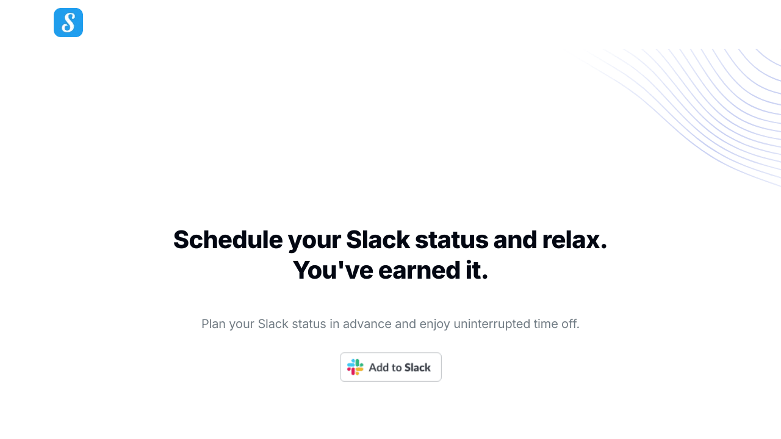The width and height of the screenshot is (781, 439).
Task: Click the multicolor Slack logo in the button
Action: click(355, 367)
